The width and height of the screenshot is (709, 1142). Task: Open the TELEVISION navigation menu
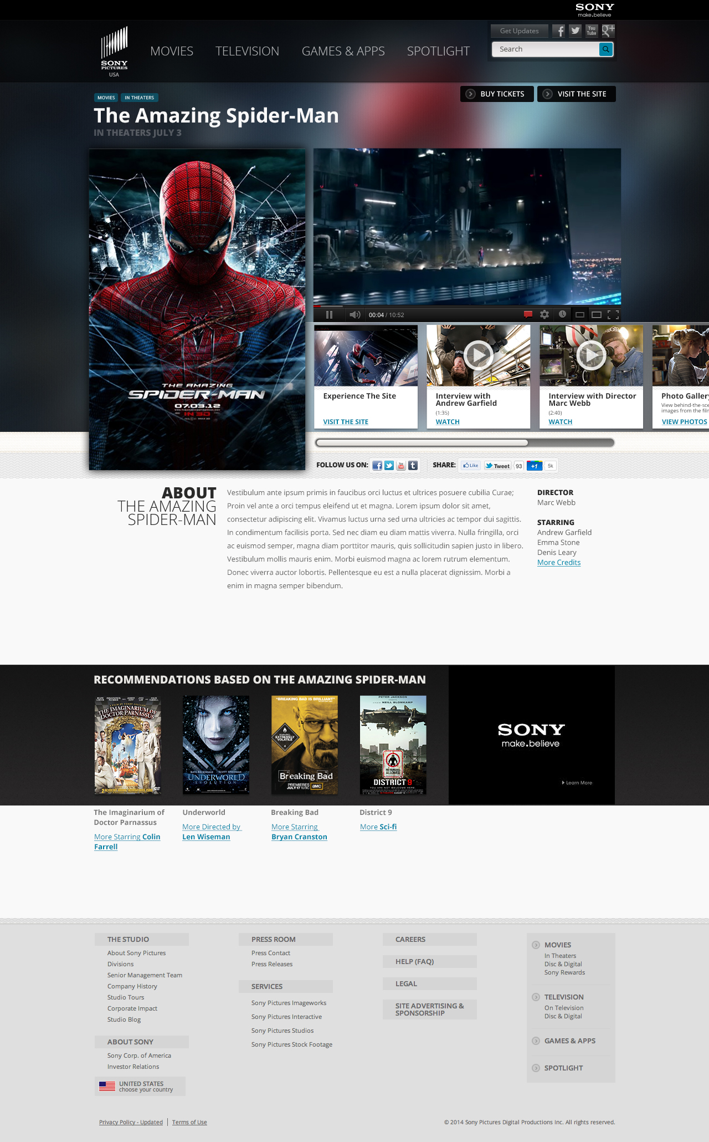(x=247, y=51)
